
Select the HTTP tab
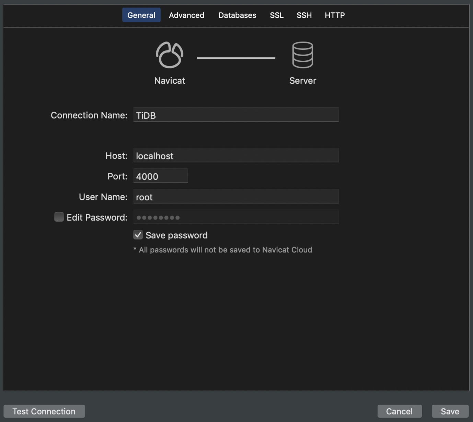tap(335, 15)
